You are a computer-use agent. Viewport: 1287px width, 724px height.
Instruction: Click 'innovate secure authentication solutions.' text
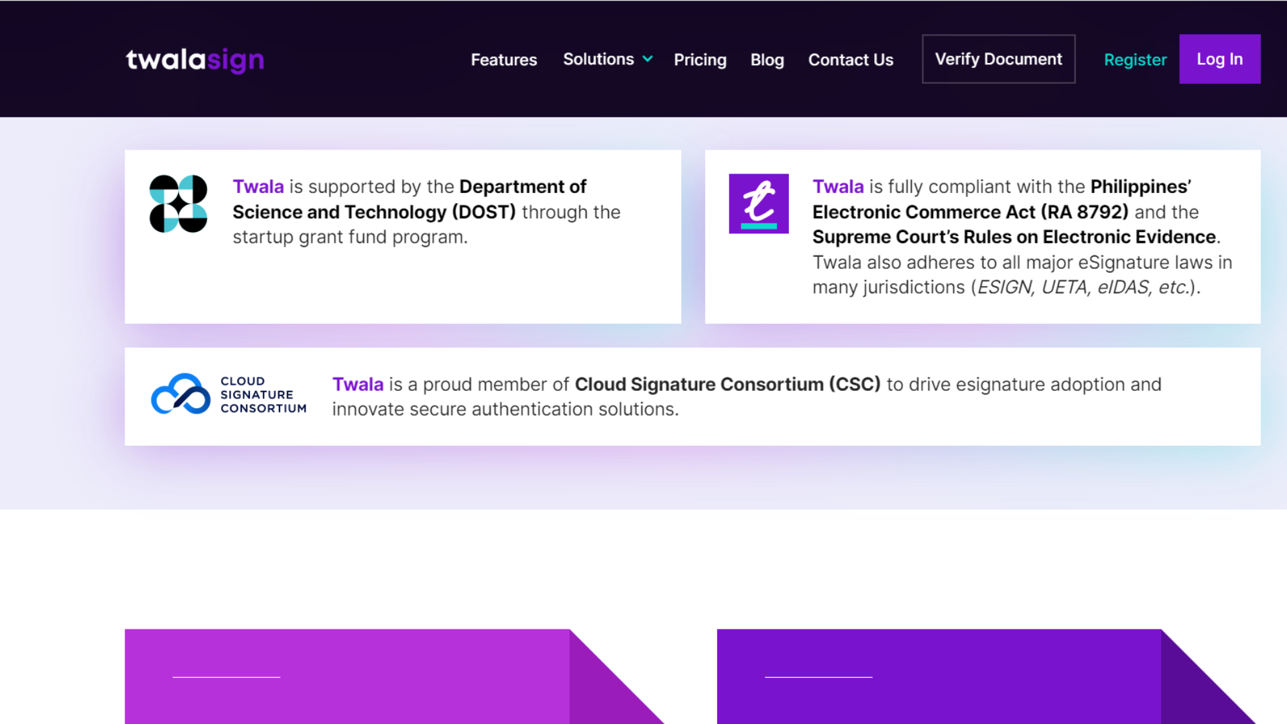505,409
